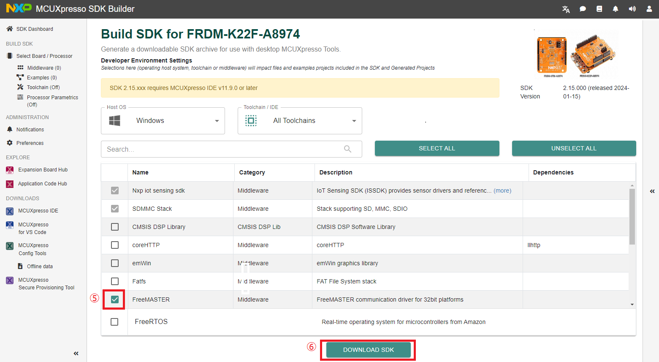Open the user account profile icon

[649, 9]
